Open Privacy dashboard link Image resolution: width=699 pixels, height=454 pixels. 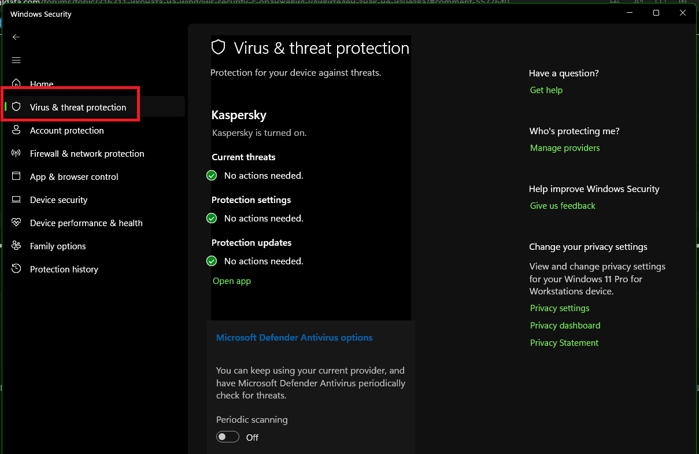[565, 326]
